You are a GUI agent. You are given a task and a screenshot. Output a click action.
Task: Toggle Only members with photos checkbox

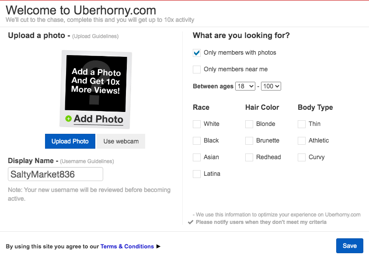(x=197, y=53)
